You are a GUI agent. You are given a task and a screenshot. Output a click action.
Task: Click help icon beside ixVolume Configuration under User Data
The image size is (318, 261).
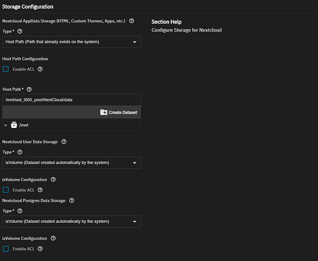click(53, 180)
